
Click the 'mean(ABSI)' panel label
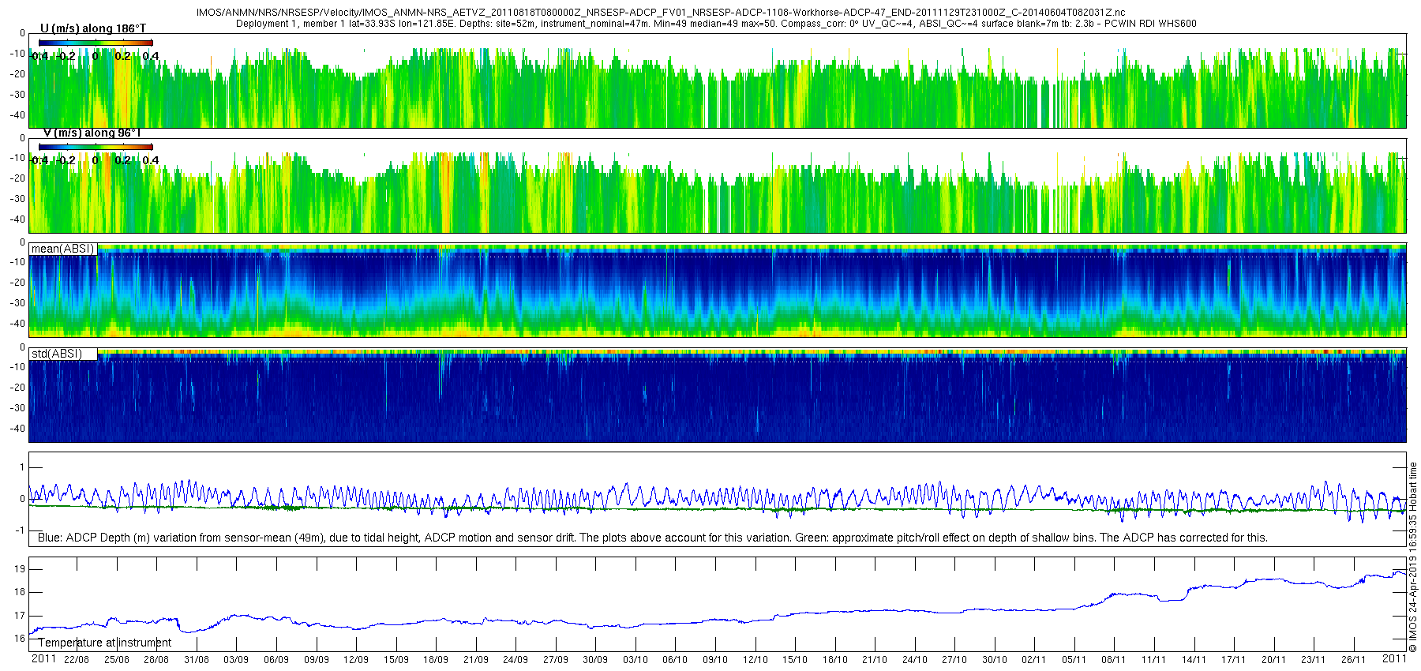point(62,249)
